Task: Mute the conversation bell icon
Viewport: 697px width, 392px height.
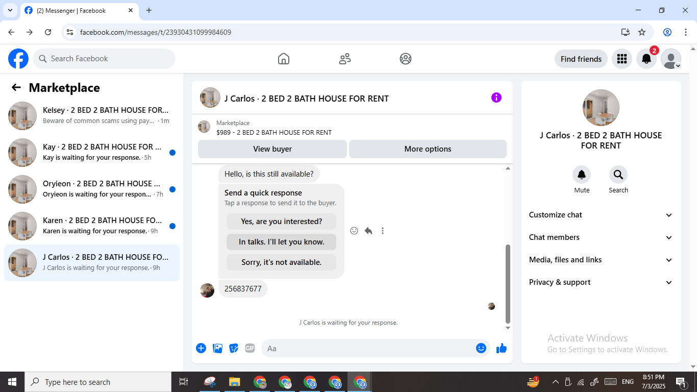Action: 582,175
